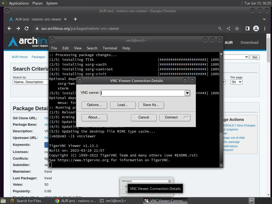This screenshot has width=272, height=204.
Task: Switch to the Chrome AUR taskbar entry
Action: (x=76, y=201)
